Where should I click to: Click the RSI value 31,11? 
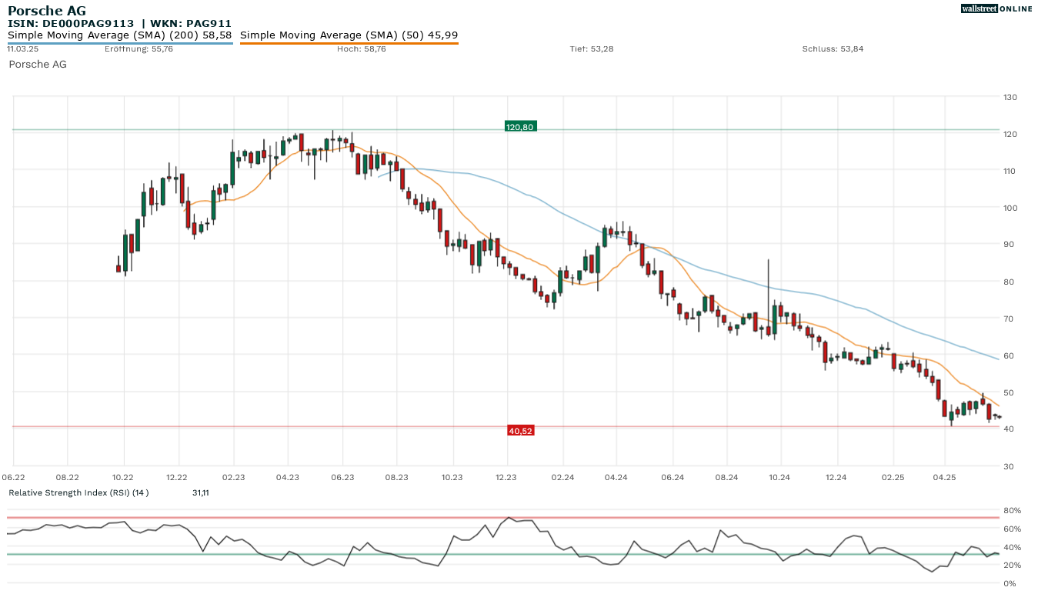point(202,492)
